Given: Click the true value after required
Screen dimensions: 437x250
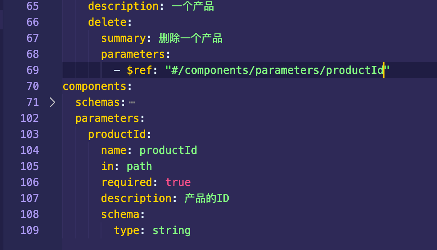Looking at the screenshot, I should click(x=178, y=182).
